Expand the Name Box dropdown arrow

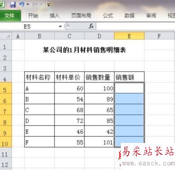click(60, 27)
